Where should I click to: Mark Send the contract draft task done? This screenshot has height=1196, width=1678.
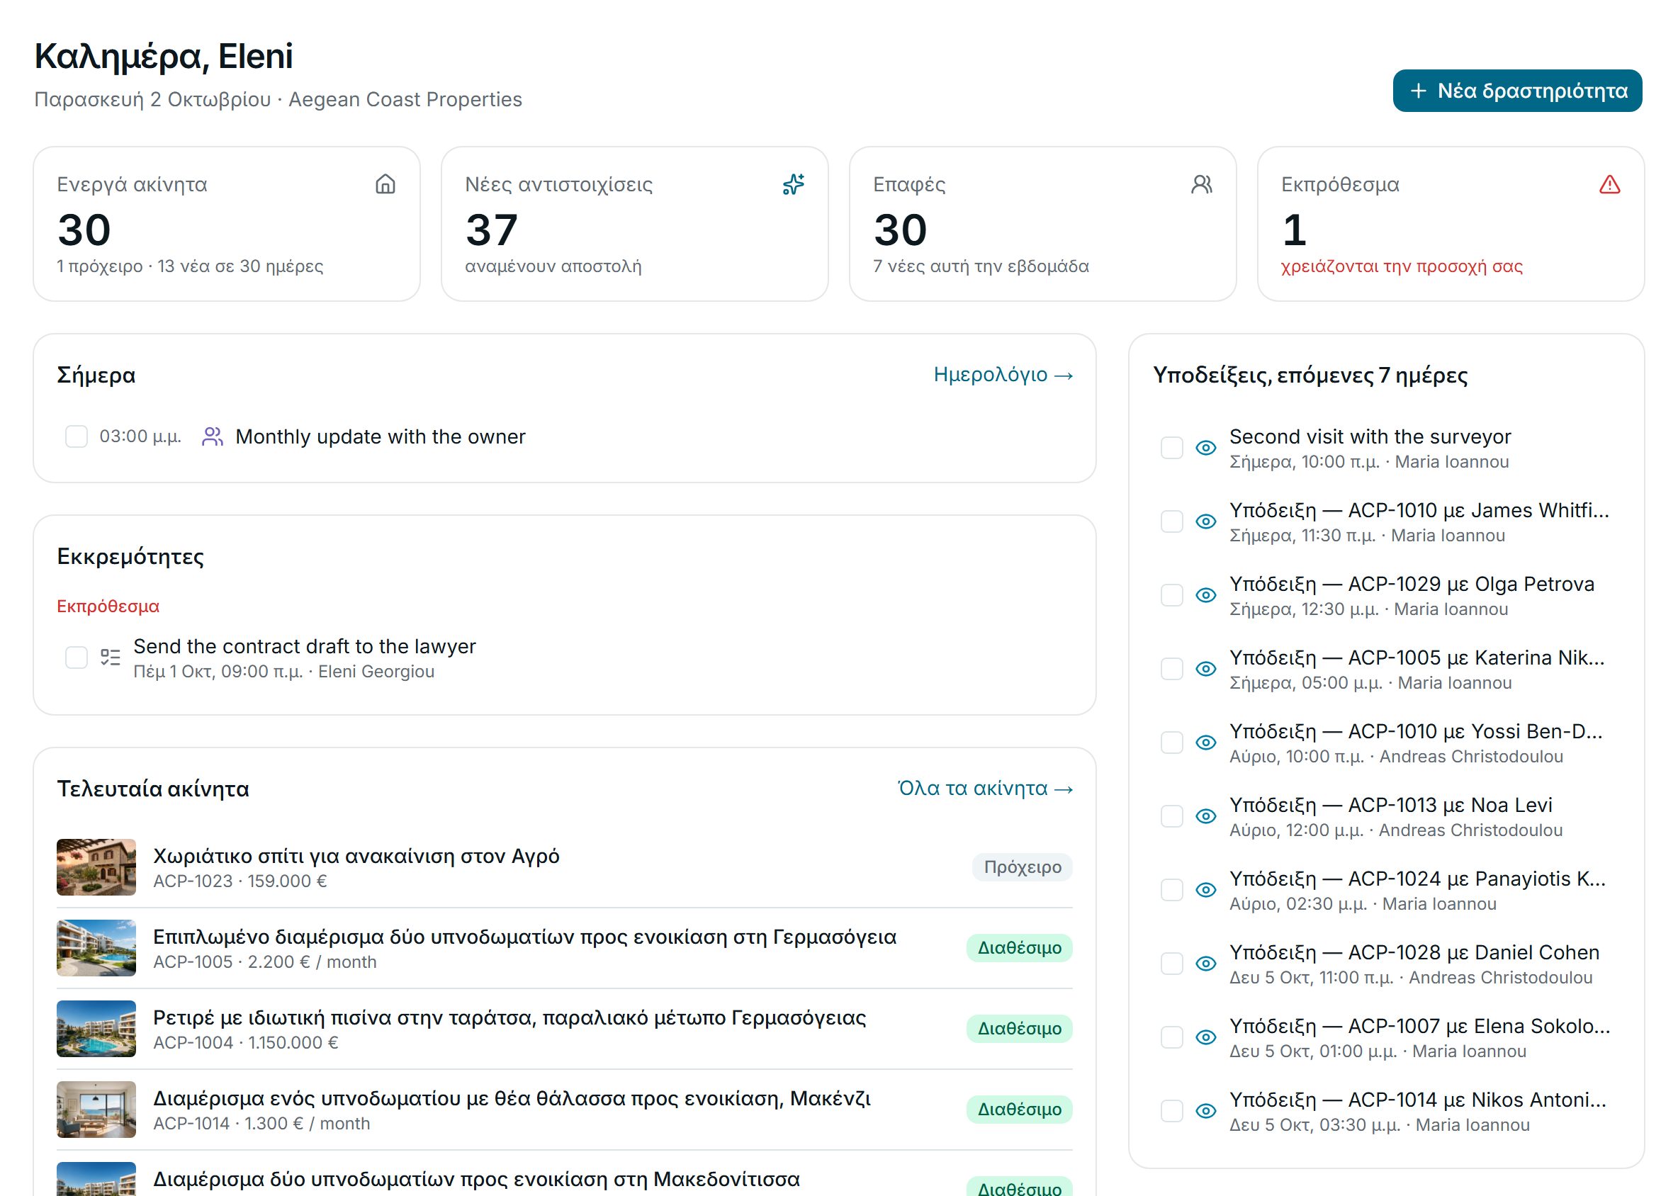(x=77, y=658)
